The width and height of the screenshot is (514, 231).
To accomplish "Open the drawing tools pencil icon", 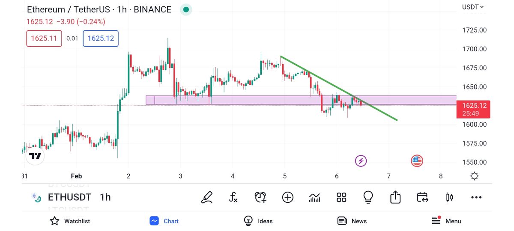I will (x=207, y=197).
